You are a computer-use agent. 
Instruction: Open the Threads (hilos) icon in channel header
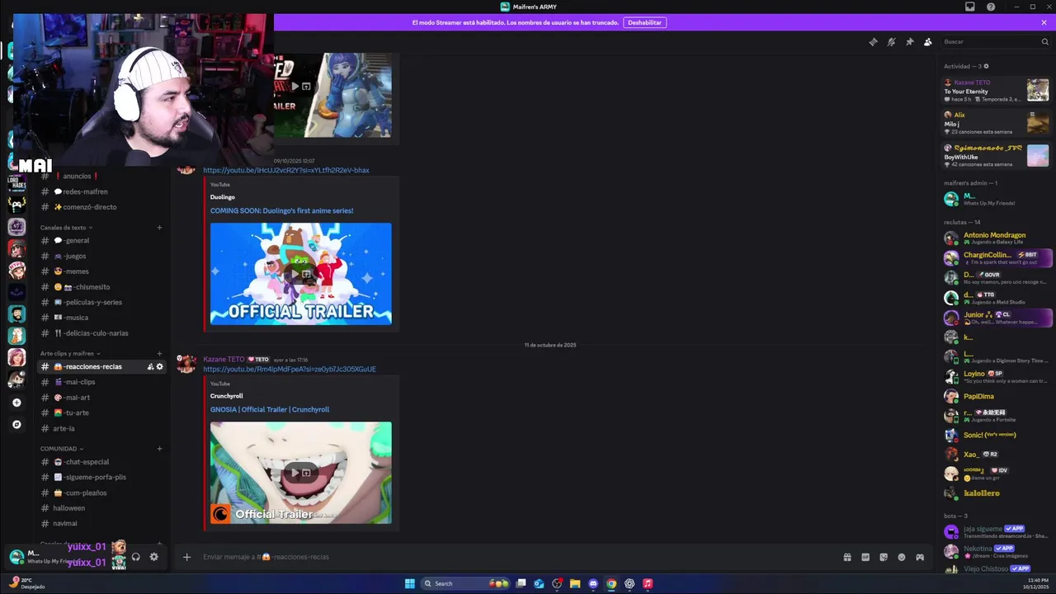tap(873, 42)
